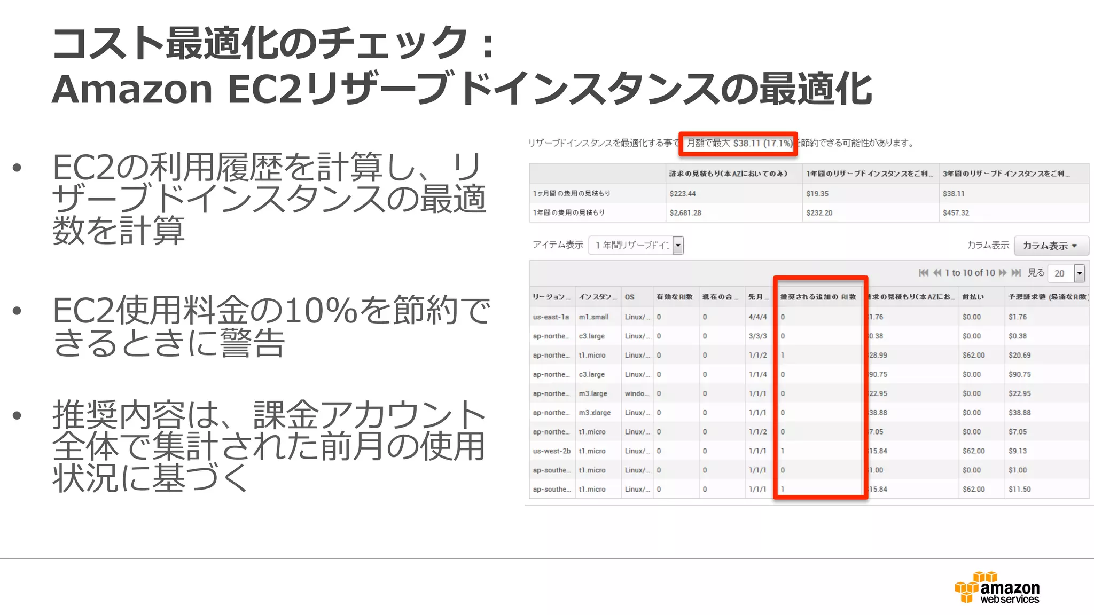1094x615 pixels.
Task: Select the $223.44 monthly estimate cell
Action: tap(733, 194)
